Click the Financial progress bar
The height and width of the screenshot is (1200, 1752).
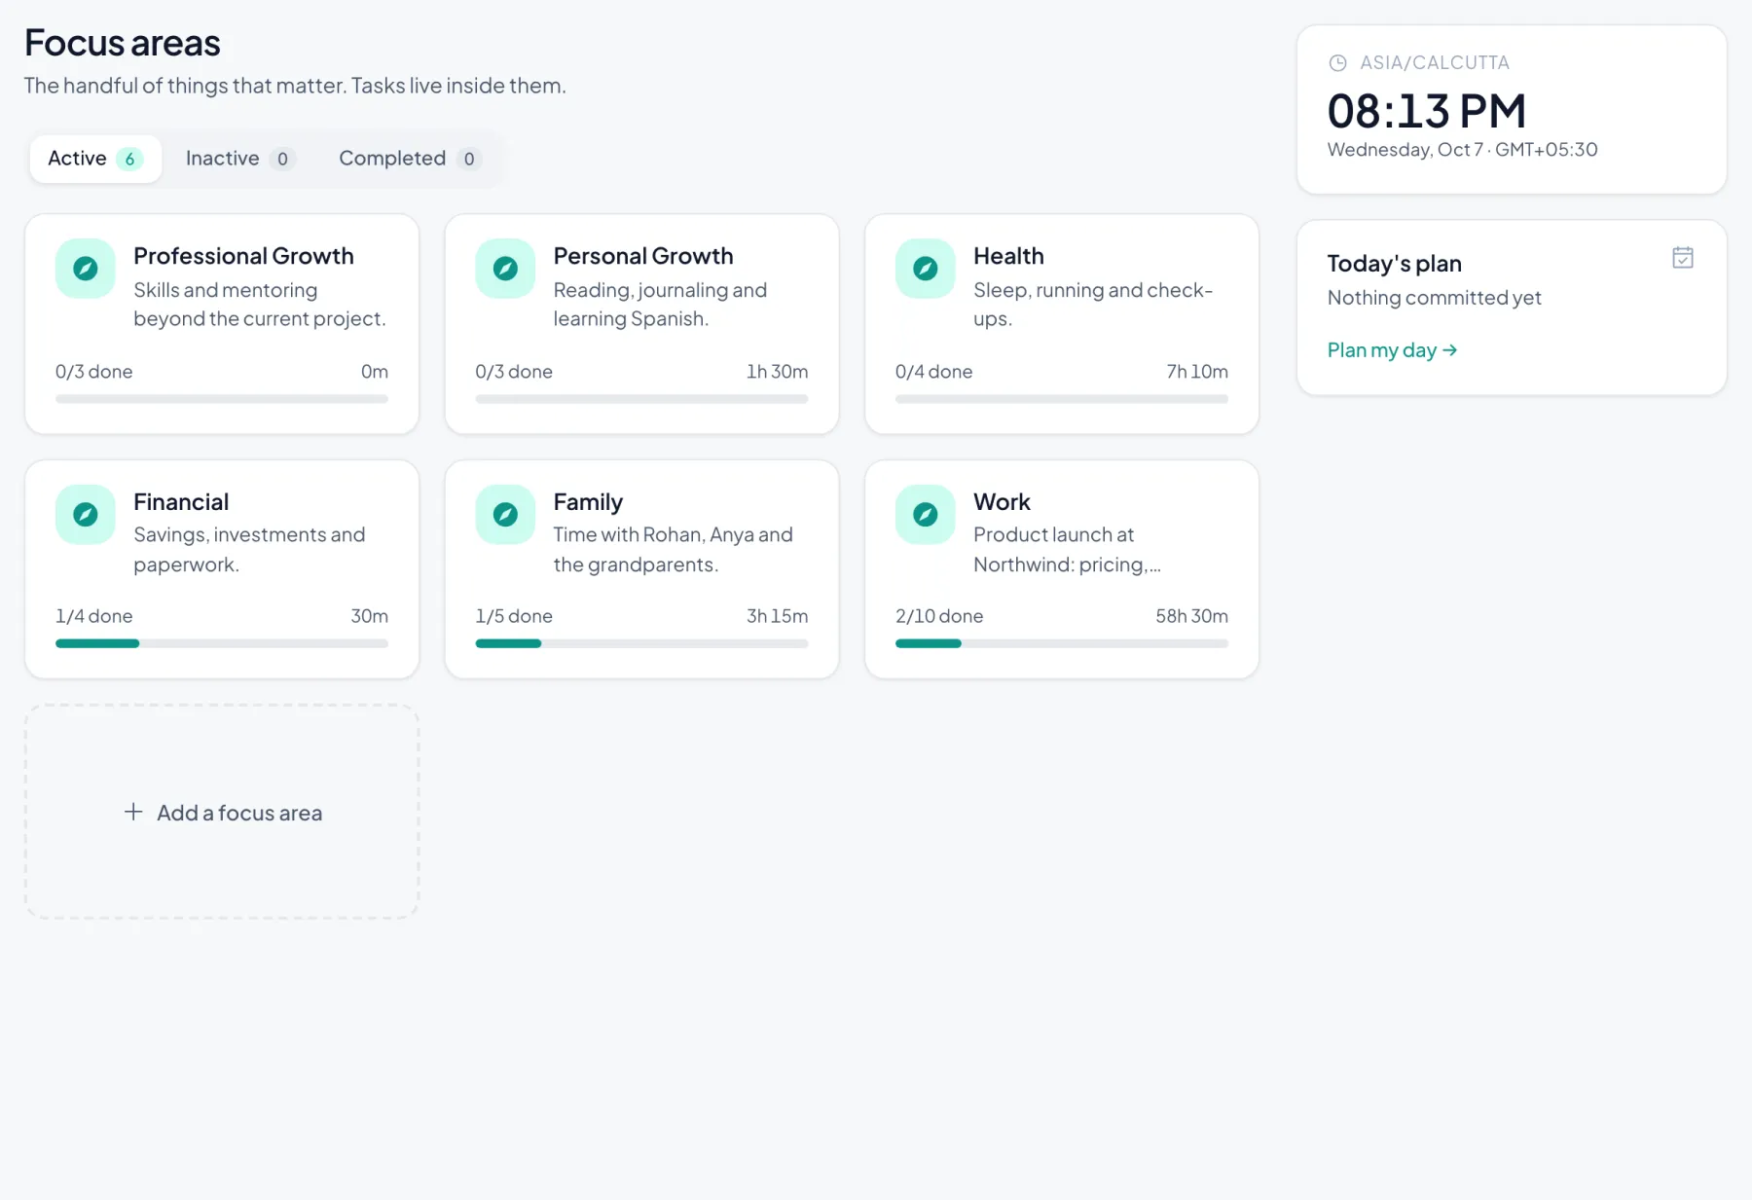point(222,643)
